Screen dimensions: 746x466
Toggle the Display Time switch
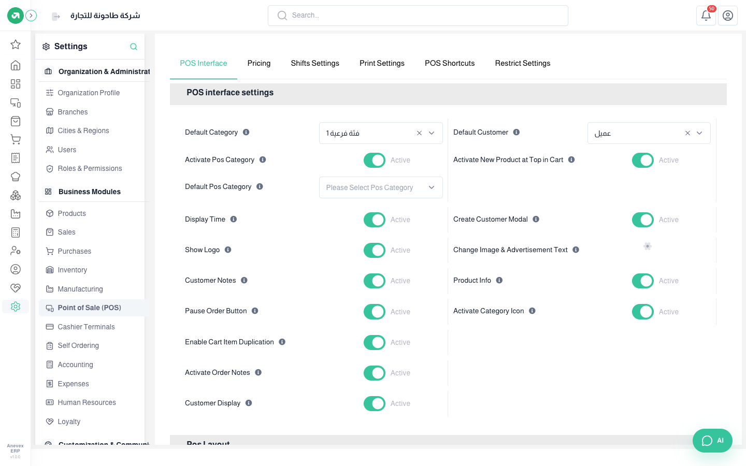click(374, 220)
